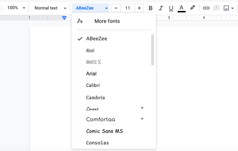Open the highlight color tool
The width and height of the screenshot is (238, 151).
tap(192, 8)
